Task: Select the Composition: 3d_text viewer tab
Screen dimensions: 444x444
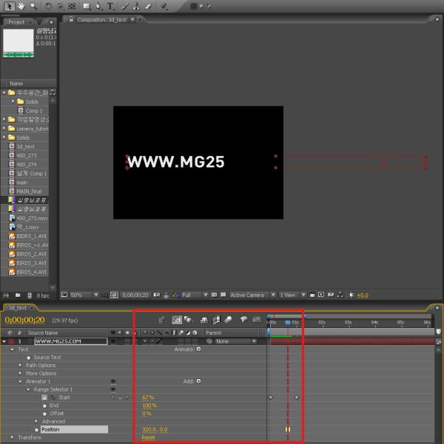Action: click(x=101, y=20)
